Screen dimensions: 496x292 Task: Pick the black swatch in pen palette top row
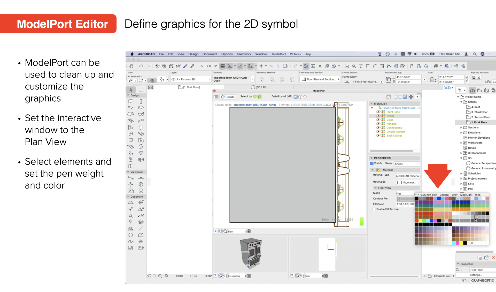[417, 198]
